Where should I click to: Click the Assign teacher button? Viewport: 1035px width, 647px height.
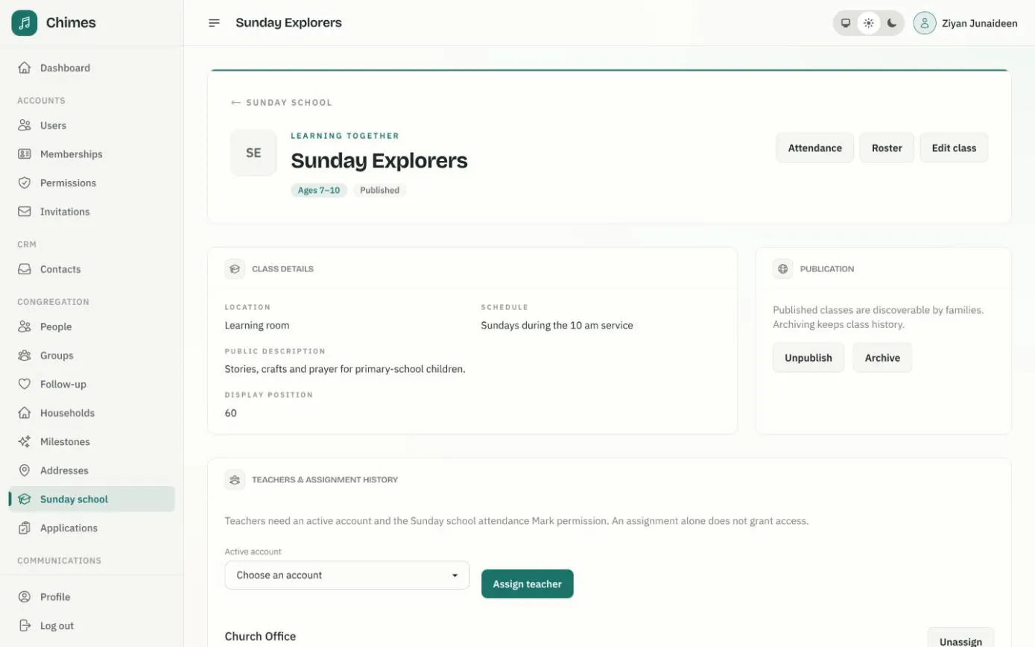click(x=528, y=584)
